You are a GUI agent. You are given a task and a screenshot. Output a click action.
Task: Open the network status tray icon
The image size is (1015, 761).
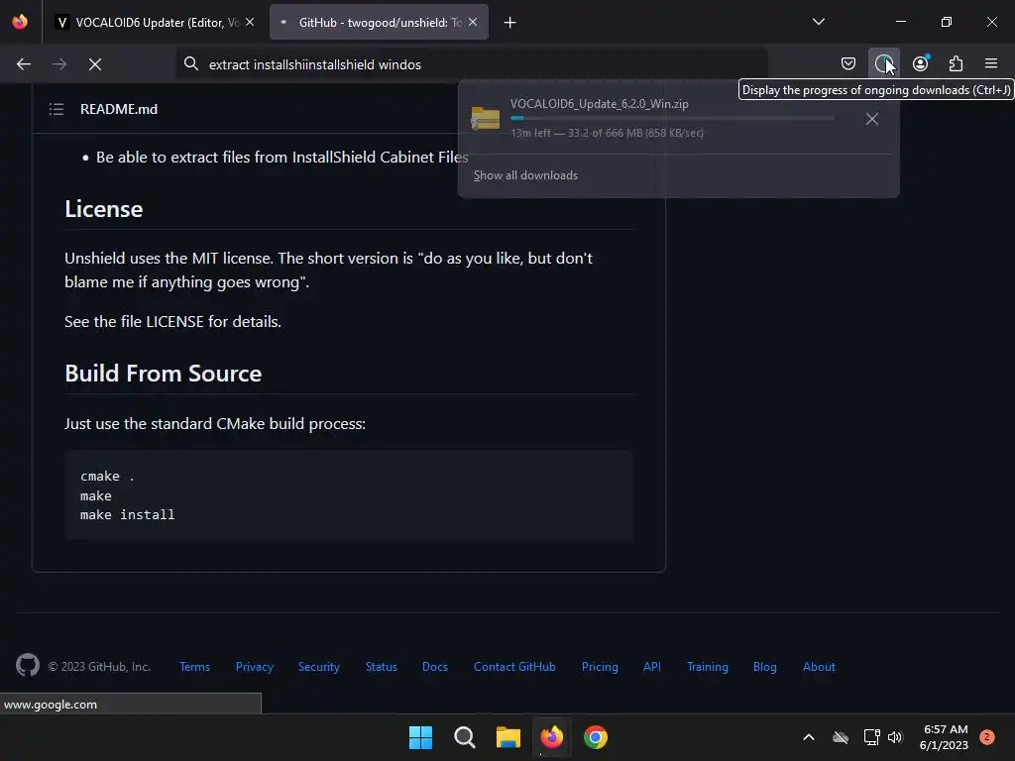pos(871,737)
